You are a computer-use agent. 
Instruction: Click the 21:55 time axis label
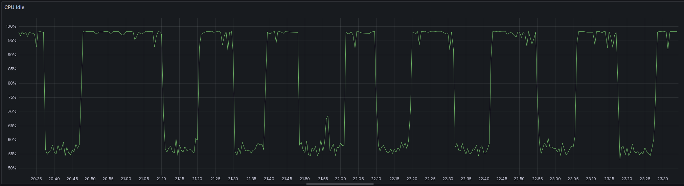click(323, 179)
